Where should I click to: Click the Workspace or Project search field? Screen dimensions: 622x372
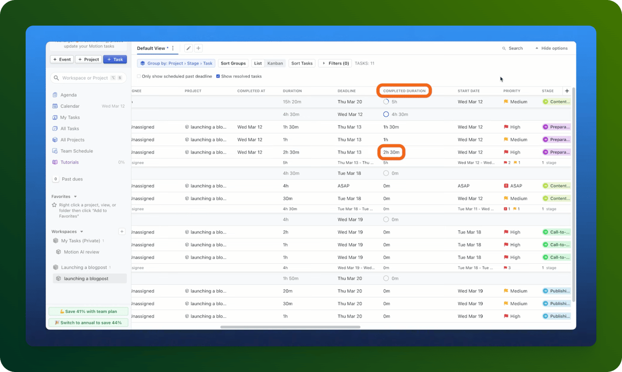[x=88, y=77]
